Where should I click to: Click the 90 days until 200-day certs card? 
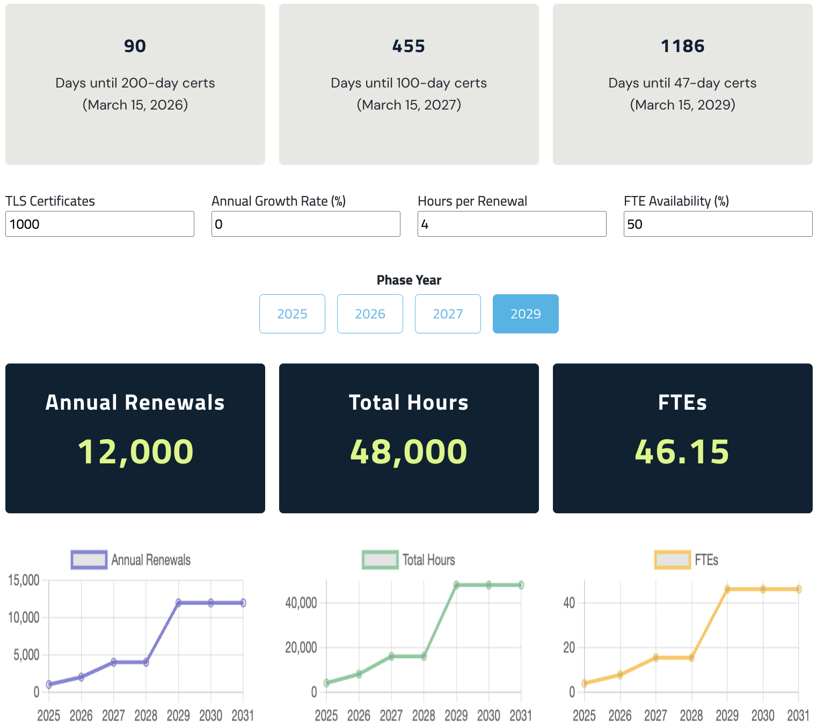click(x=135, y=84)
